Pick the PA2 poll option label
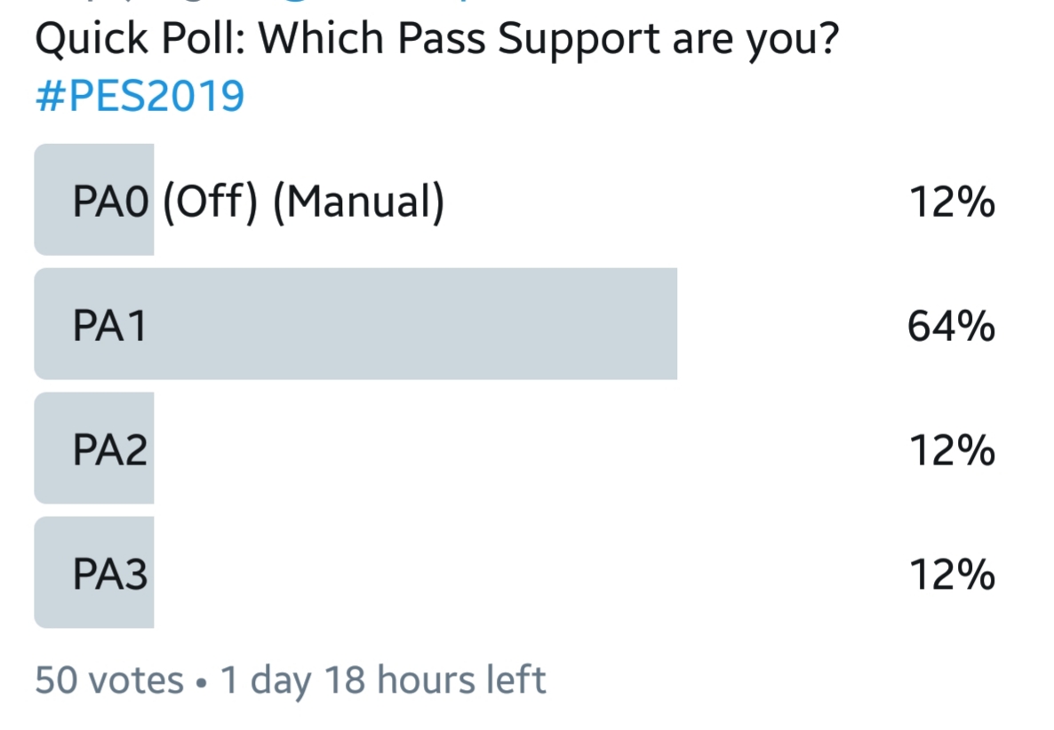The height and width of the screenshot is (730, 1054). coord(110,452)
